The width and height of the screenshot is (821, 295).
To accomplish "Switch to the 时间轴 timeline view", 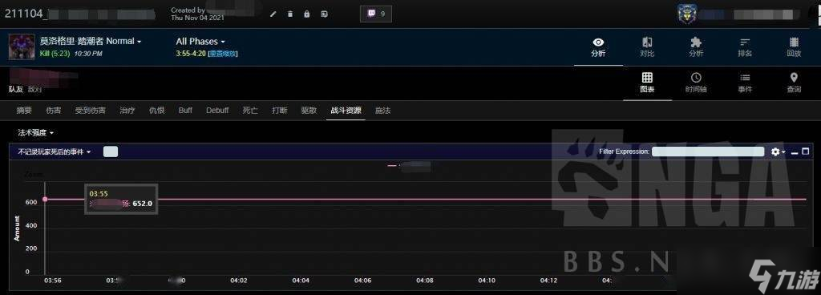I will (x=696, y=83).
